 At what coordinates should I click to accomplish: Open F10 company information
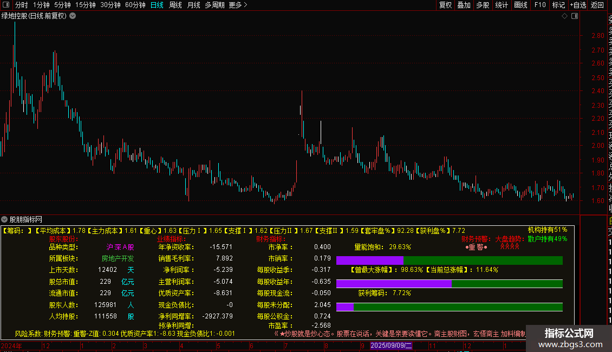(540, 5)
